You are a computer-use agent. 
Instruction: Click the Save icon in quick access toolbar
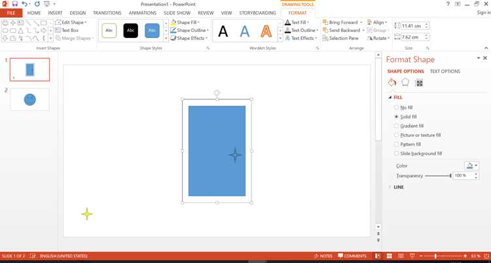(x=14, y=4)
